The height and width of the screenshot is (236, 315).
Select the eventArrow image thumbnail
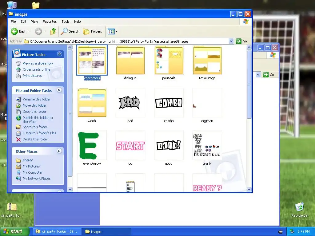[92, 145]
